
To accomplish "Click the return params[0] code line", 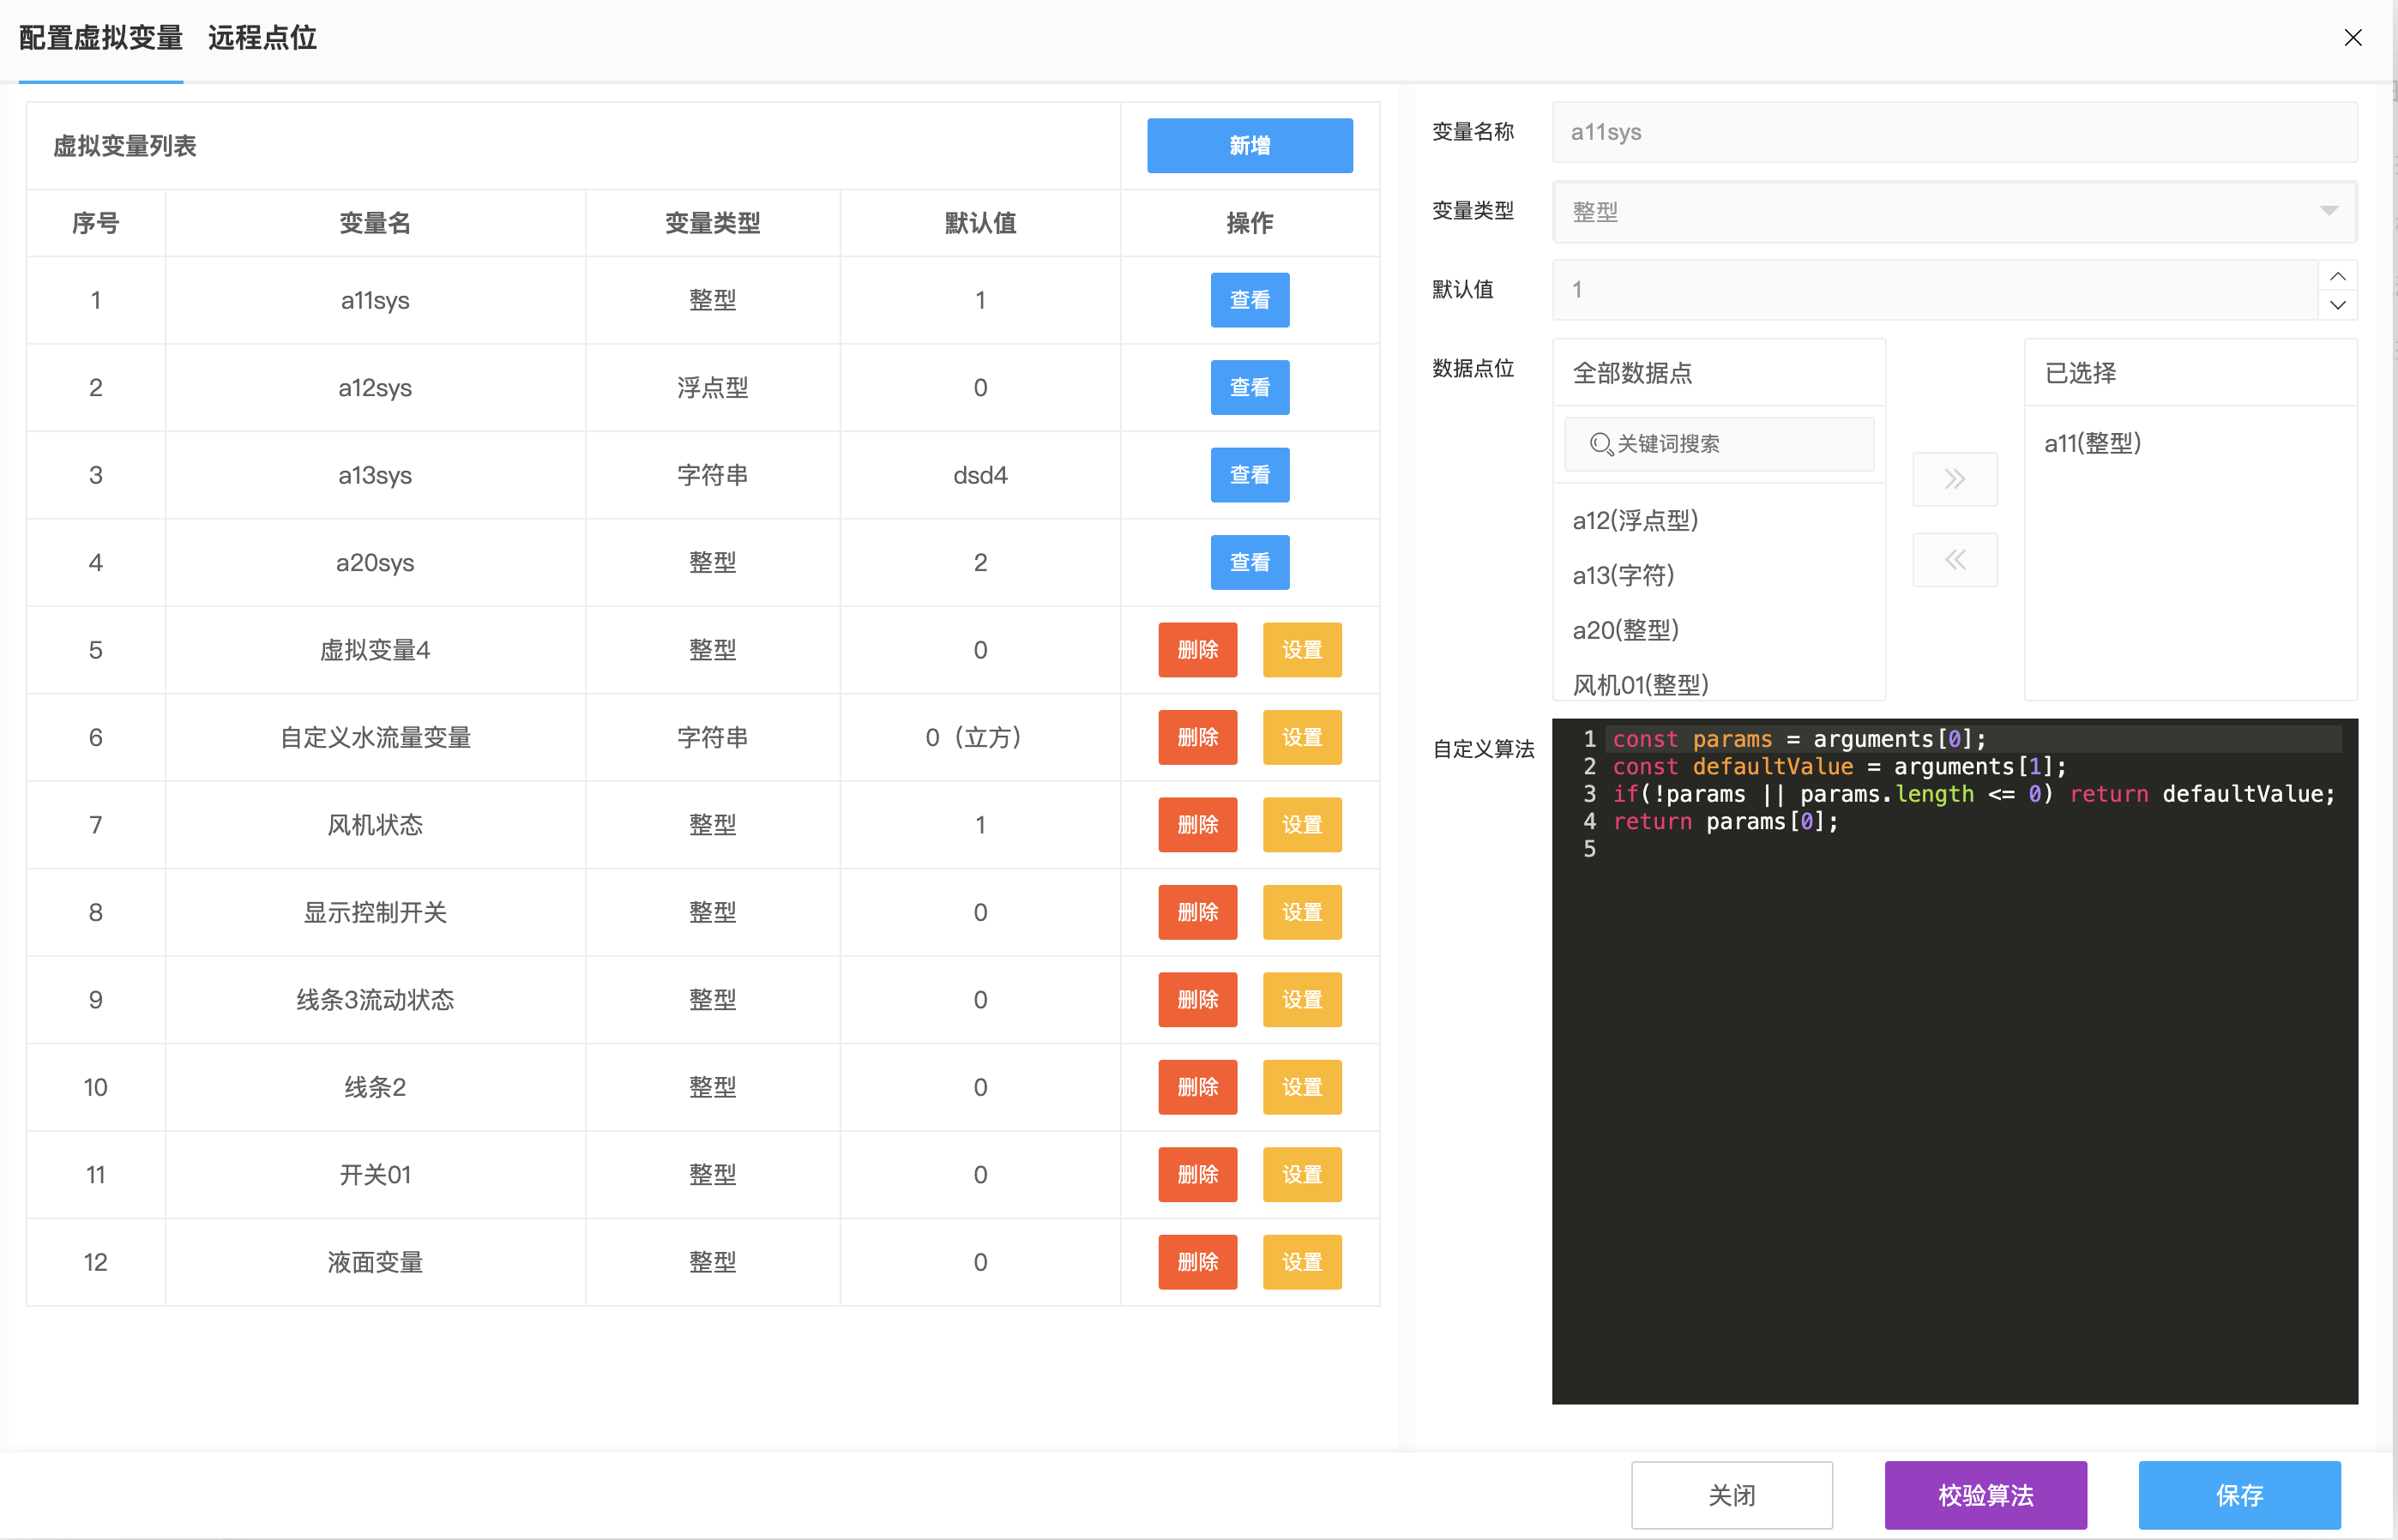I will pos(1725,821).
